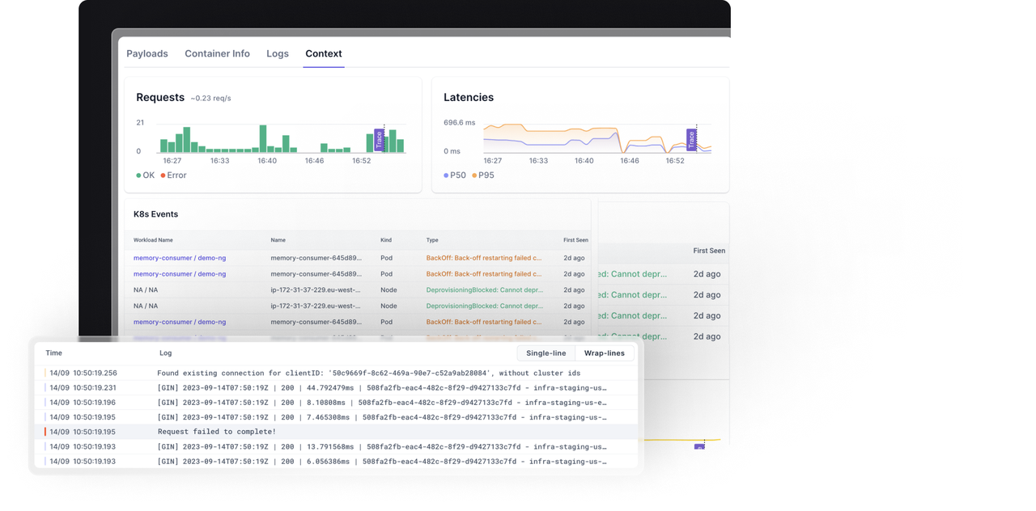The width and height of the screenshot is (1036, 511).
Task: Switch to the Payloads tab
Action: pos(147,53)
